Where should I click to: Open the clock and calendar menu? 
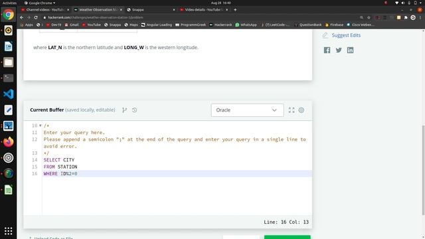(221, 3)
